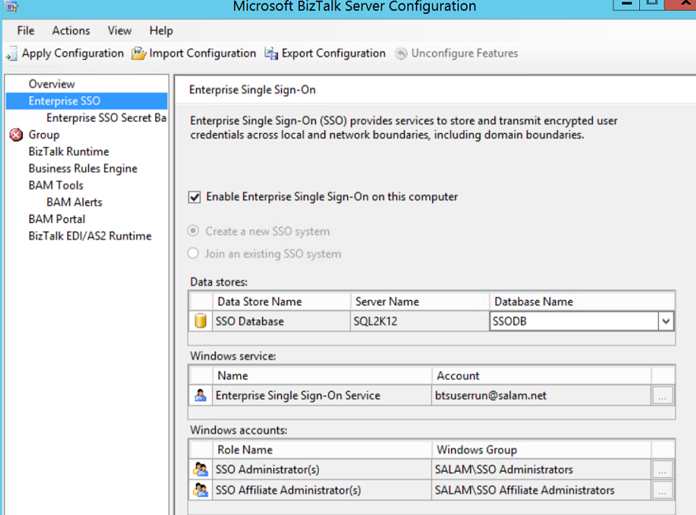Click the SSO Database data store cell
The height and width of the screenshot is (515, 696).
tap(281, 321)
